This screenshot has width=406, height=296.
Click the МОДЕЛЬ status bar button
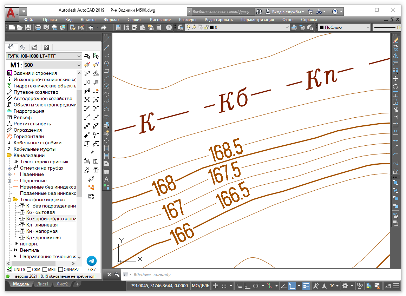[x=201, y=286]
